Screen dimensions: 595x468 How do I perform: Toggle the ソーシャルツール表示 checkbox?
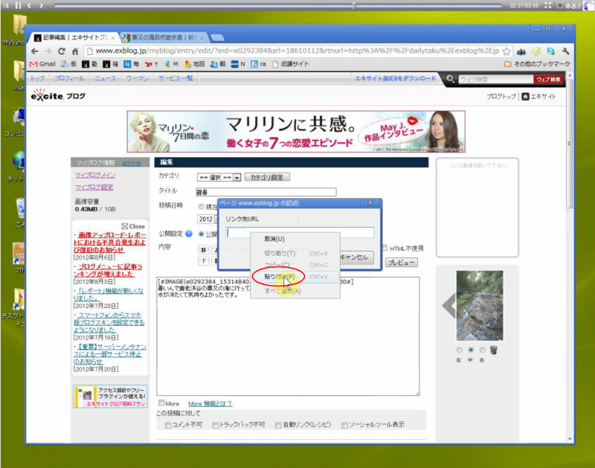click(344, 425)
